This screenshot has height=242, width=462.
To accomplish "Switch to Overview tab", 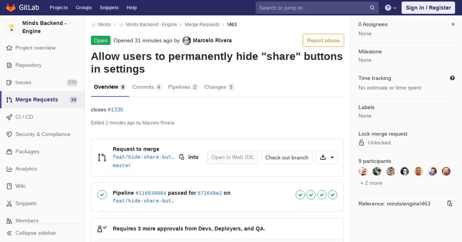I will point(110,87).
